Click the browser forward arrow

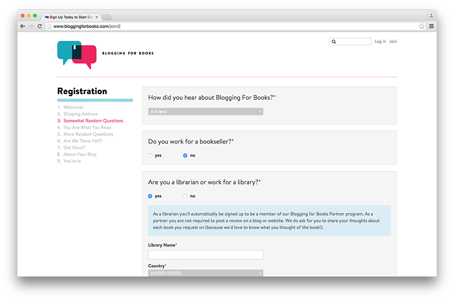31,26
